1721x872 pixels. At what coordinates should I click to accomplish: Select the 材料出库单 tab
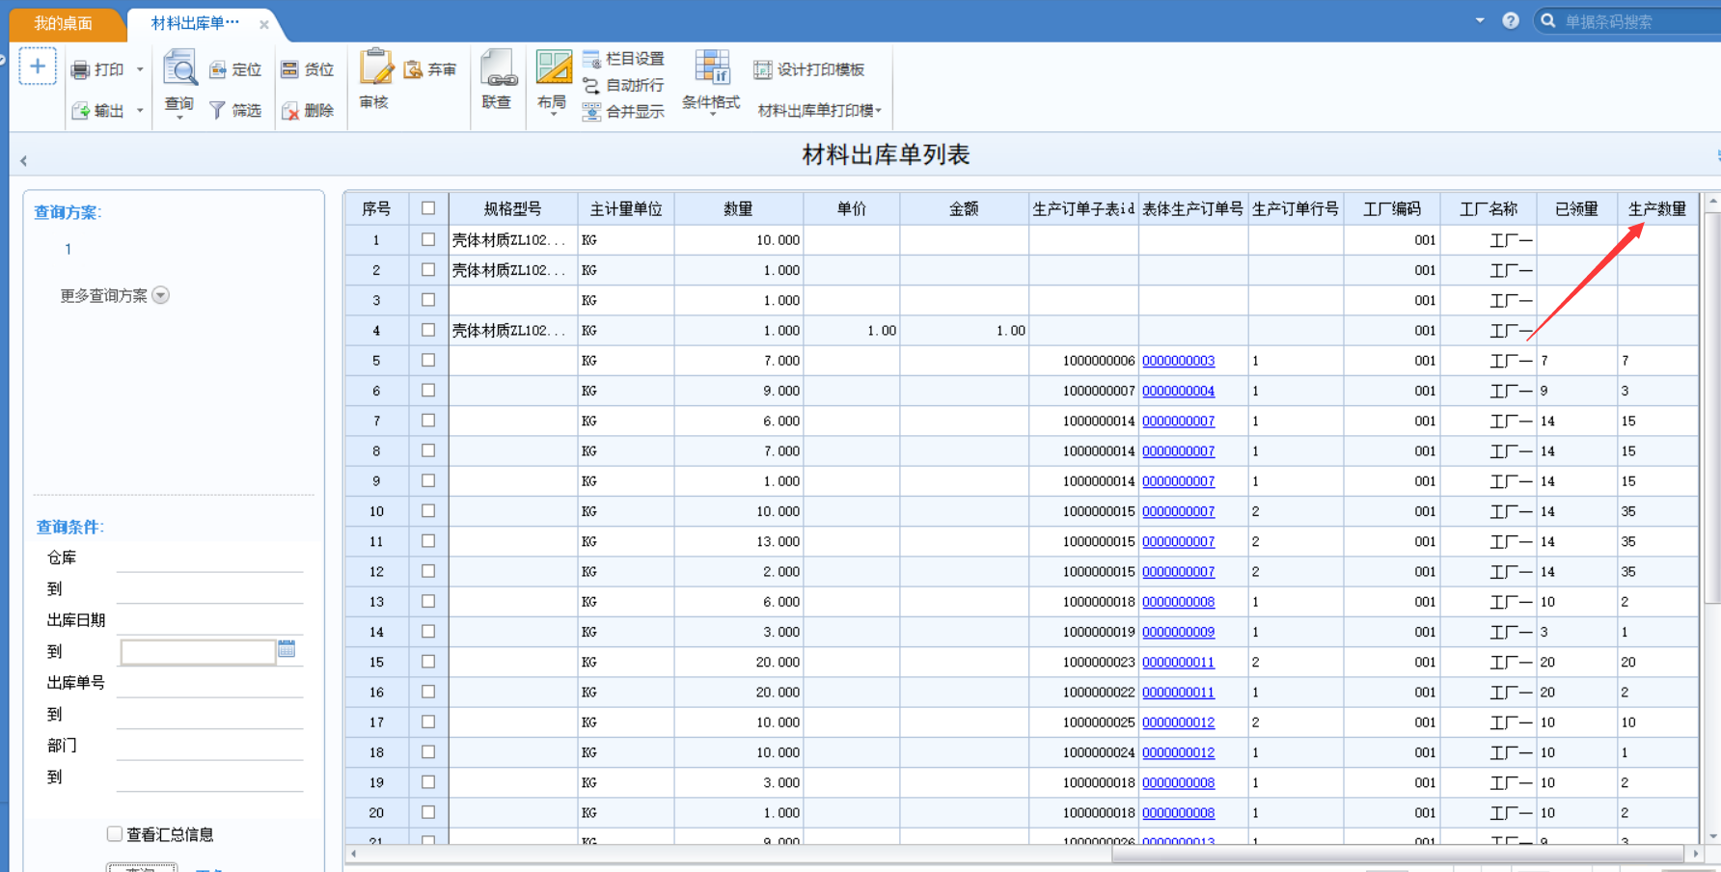tap(195, 23)
